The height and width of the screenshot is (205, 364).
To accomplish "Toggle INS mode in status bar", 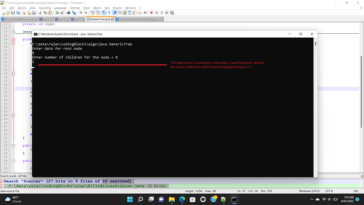I will (356, 191).
